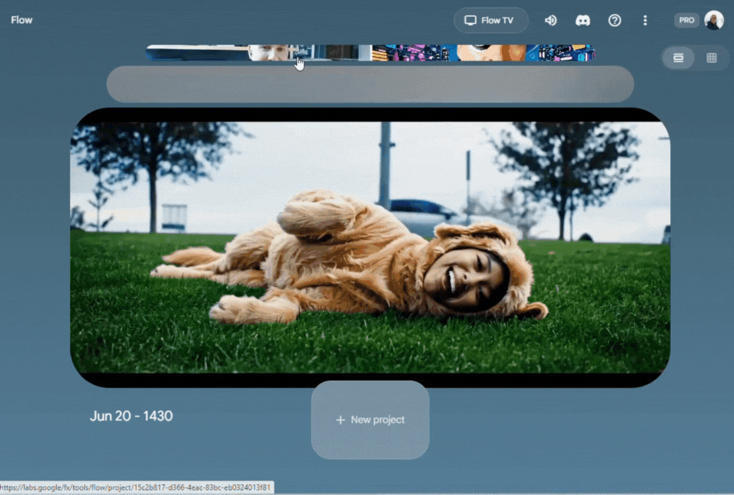Click the PRO badge

click(x=686, y=20)
